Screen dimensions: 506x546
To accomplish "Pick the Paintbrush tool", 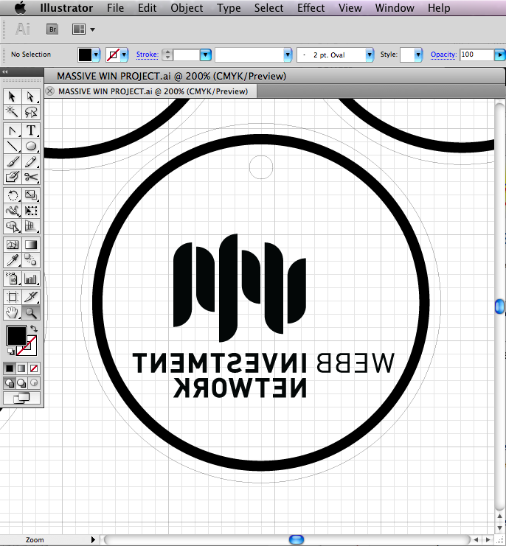I will pos(13,162).
